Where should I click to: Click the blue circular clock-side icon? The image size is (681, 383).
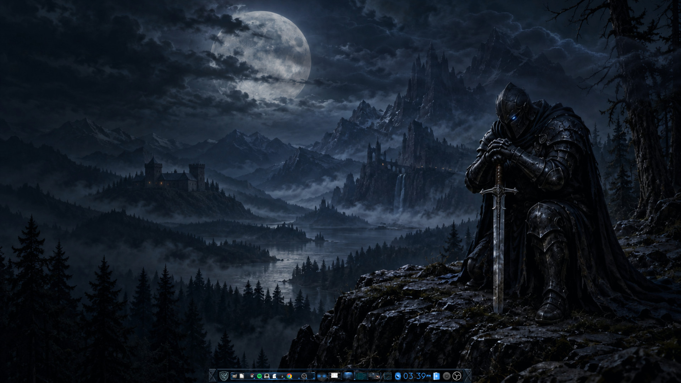pyautogui.click(x=398, y=376)
